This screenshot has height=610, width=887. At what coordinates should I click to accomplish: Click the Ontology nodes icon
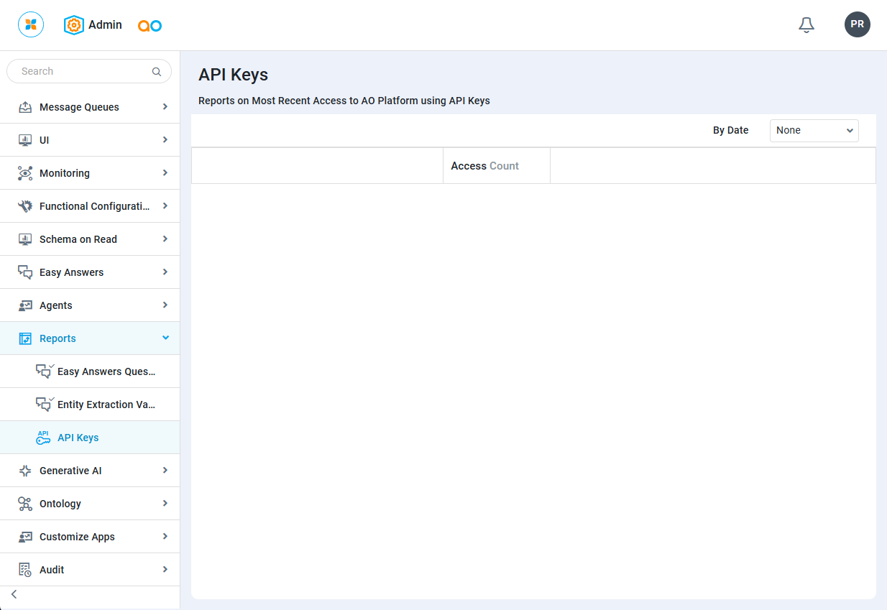pos(25,504)
